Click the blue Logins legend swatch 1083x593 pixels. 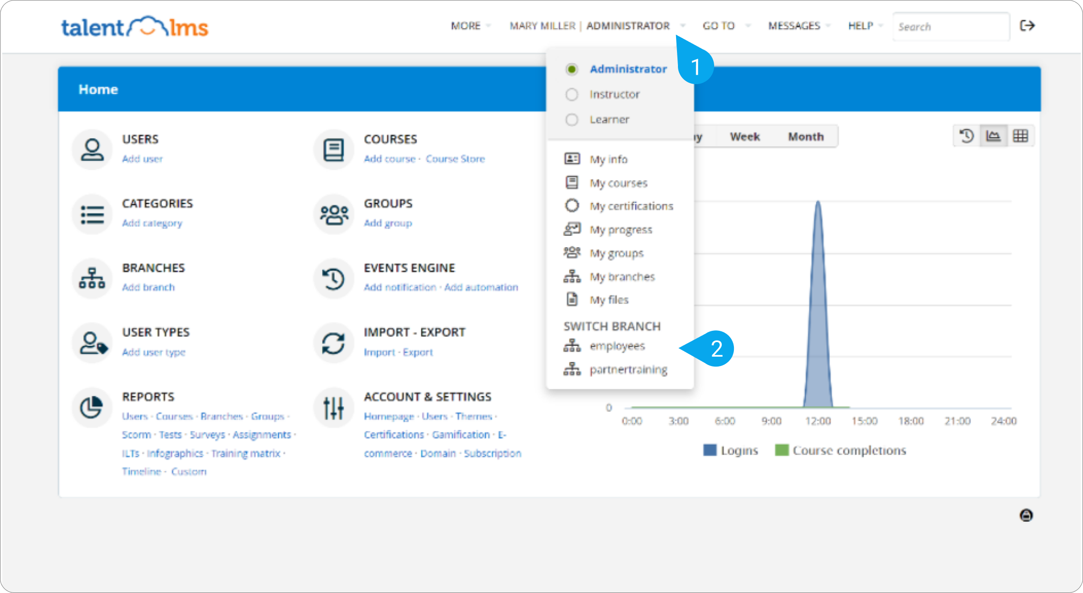click(709, 450)
